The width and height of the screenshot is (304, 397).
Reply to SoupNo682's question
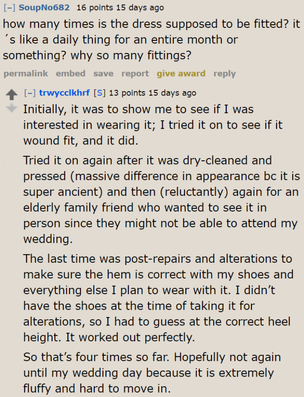coord(225,74)
